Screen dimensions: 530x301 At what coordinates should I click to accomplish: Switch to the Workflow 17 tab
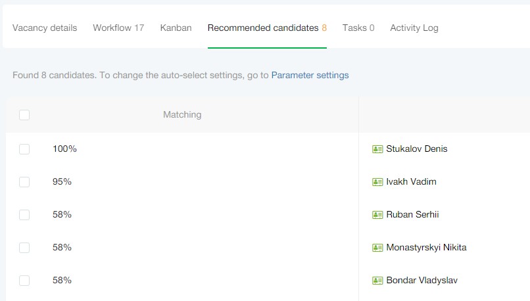(x=118, y=28)
